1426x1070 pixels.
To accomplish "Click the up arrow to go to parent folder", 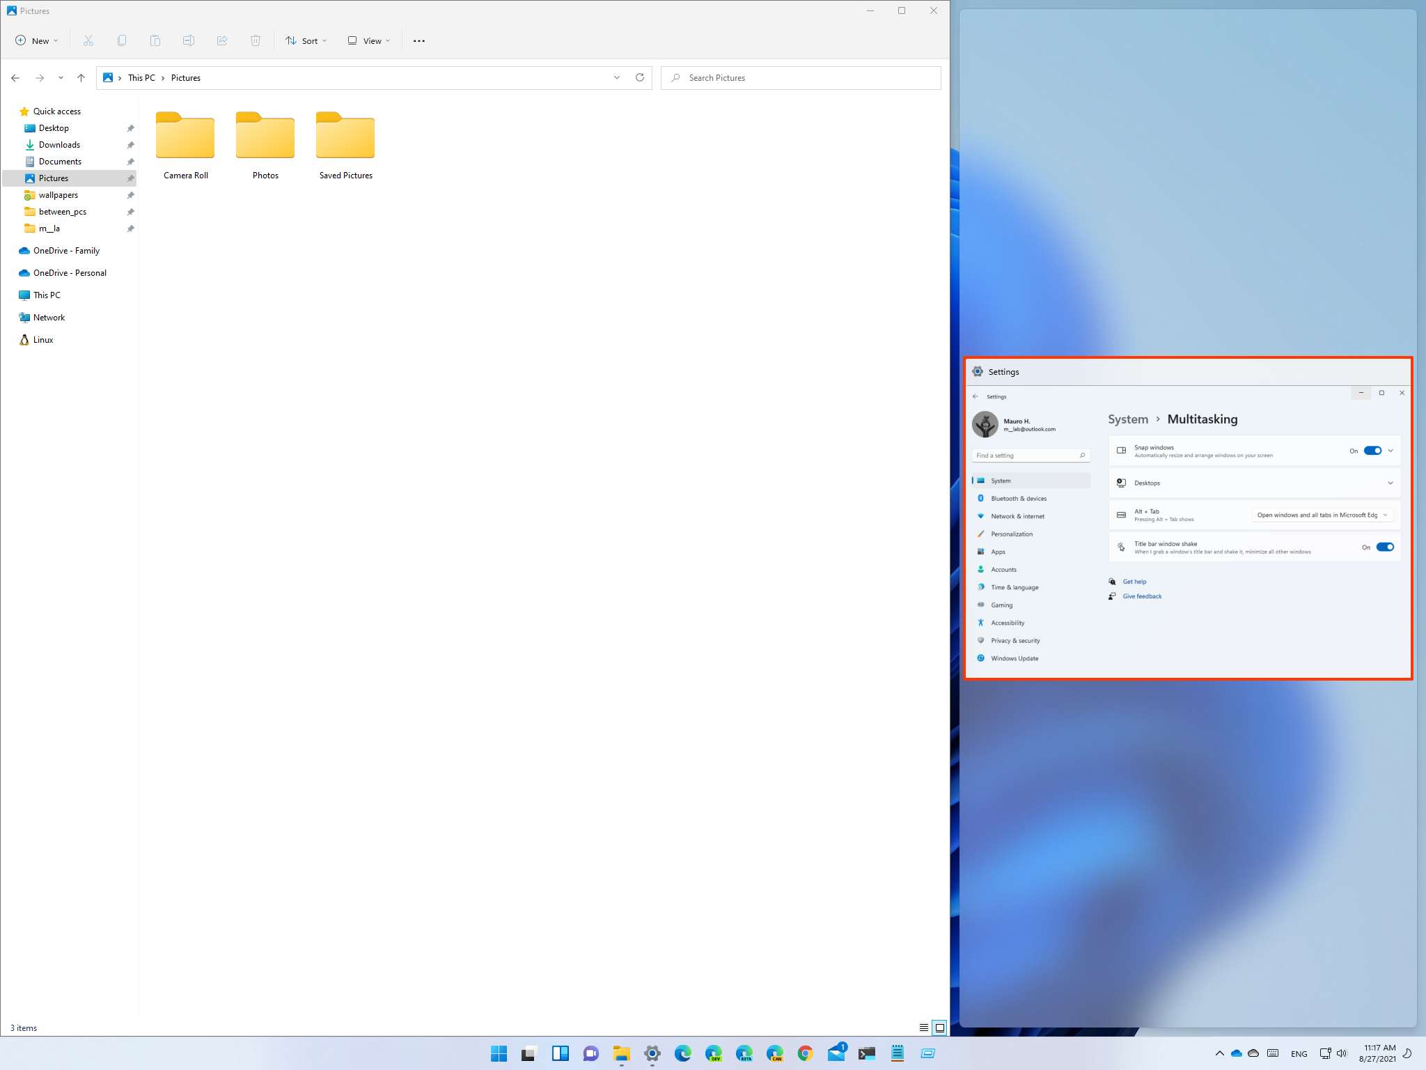I will (81, 77).
